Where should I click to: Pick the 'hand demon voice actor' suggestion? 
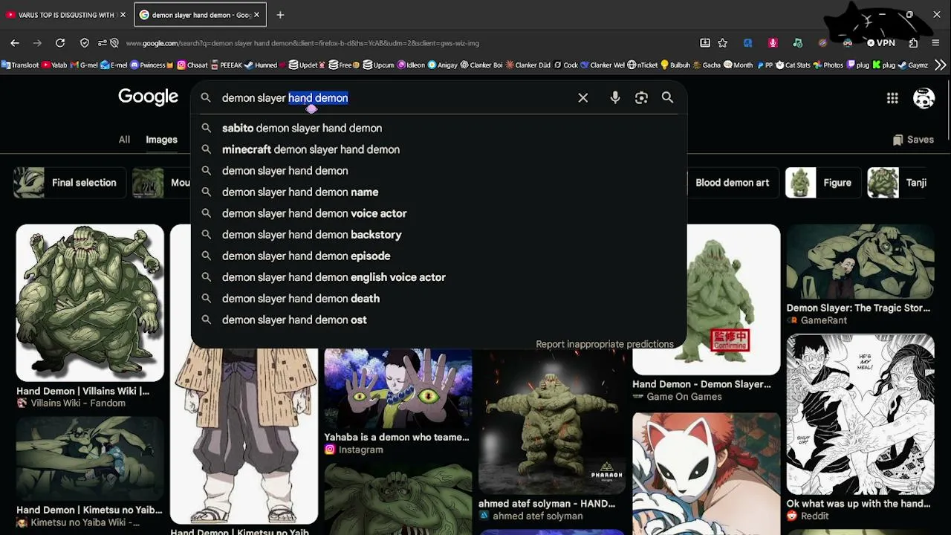(x=438, y=213)
